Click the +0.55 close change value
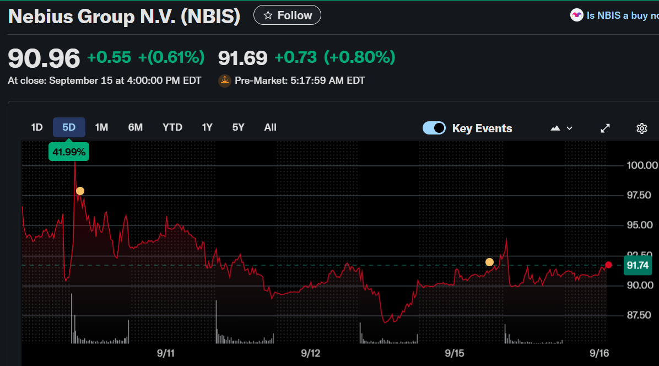The width and height of the screenshot is (659, 366). [x=109, y=57]
